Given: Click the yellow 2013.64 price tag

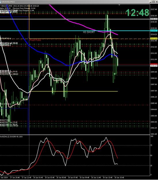Looking at the screenshot, I should (x=154, y=39).
